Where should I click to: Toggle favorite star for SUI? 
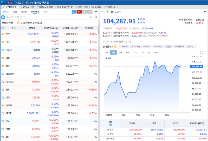coord(3,89)
